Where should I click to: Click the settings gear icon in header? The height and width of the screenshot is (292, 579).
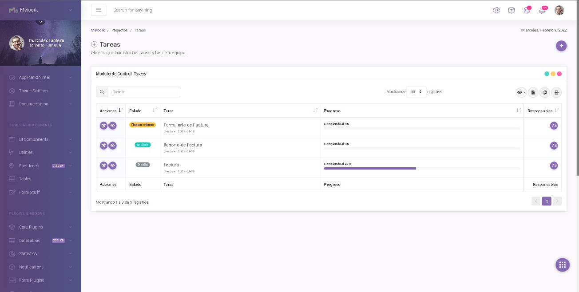click(x=496, y=11)
